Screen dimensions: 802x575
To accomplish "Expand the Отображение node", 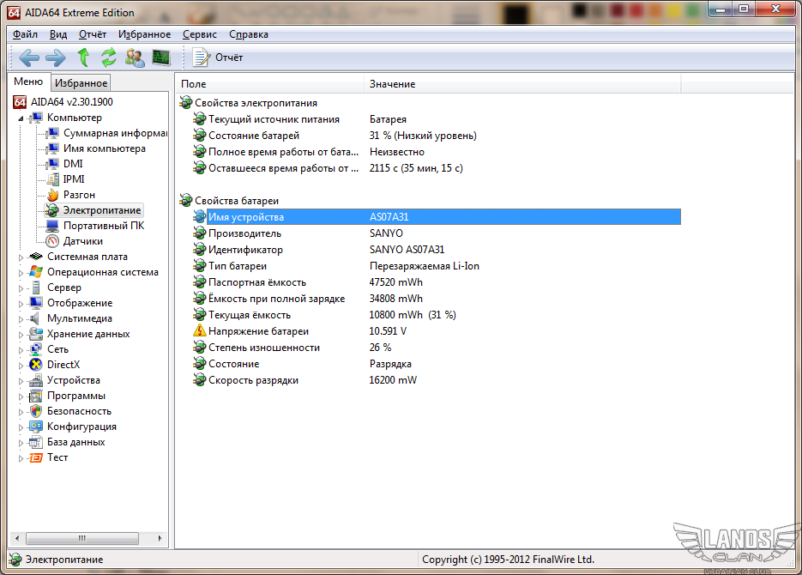I will (21, 303).
